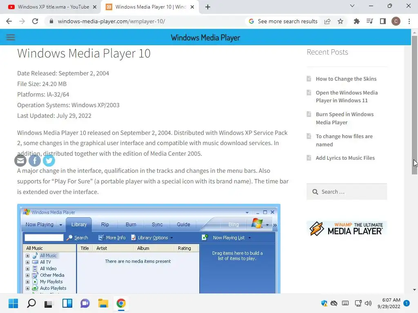
Task: Click Chrome icon on taskbar
Action: [121, 303]
